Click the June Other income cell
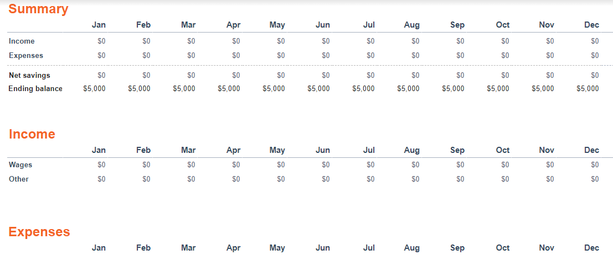 tap(326, 179)
